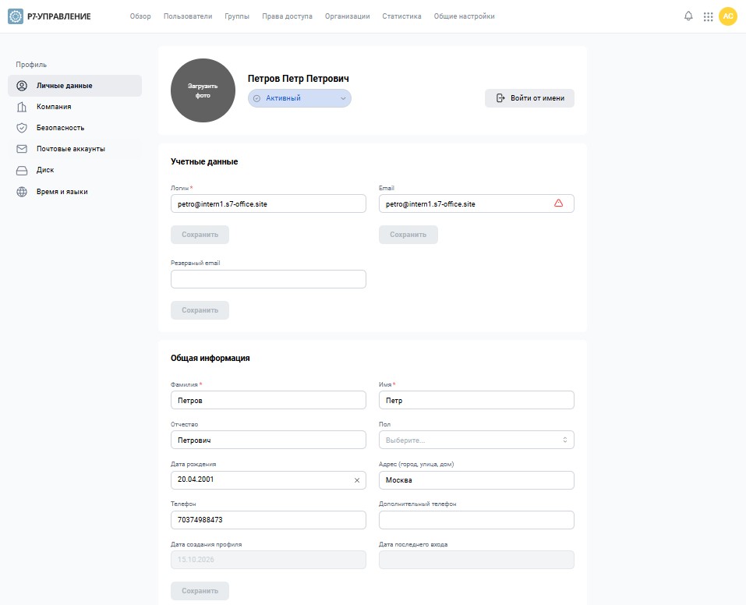Image resolution: width=746 pixels, height=605 pixels.
Task: Switch to Группы in top navigation
Action: click(x=237, y=16)
